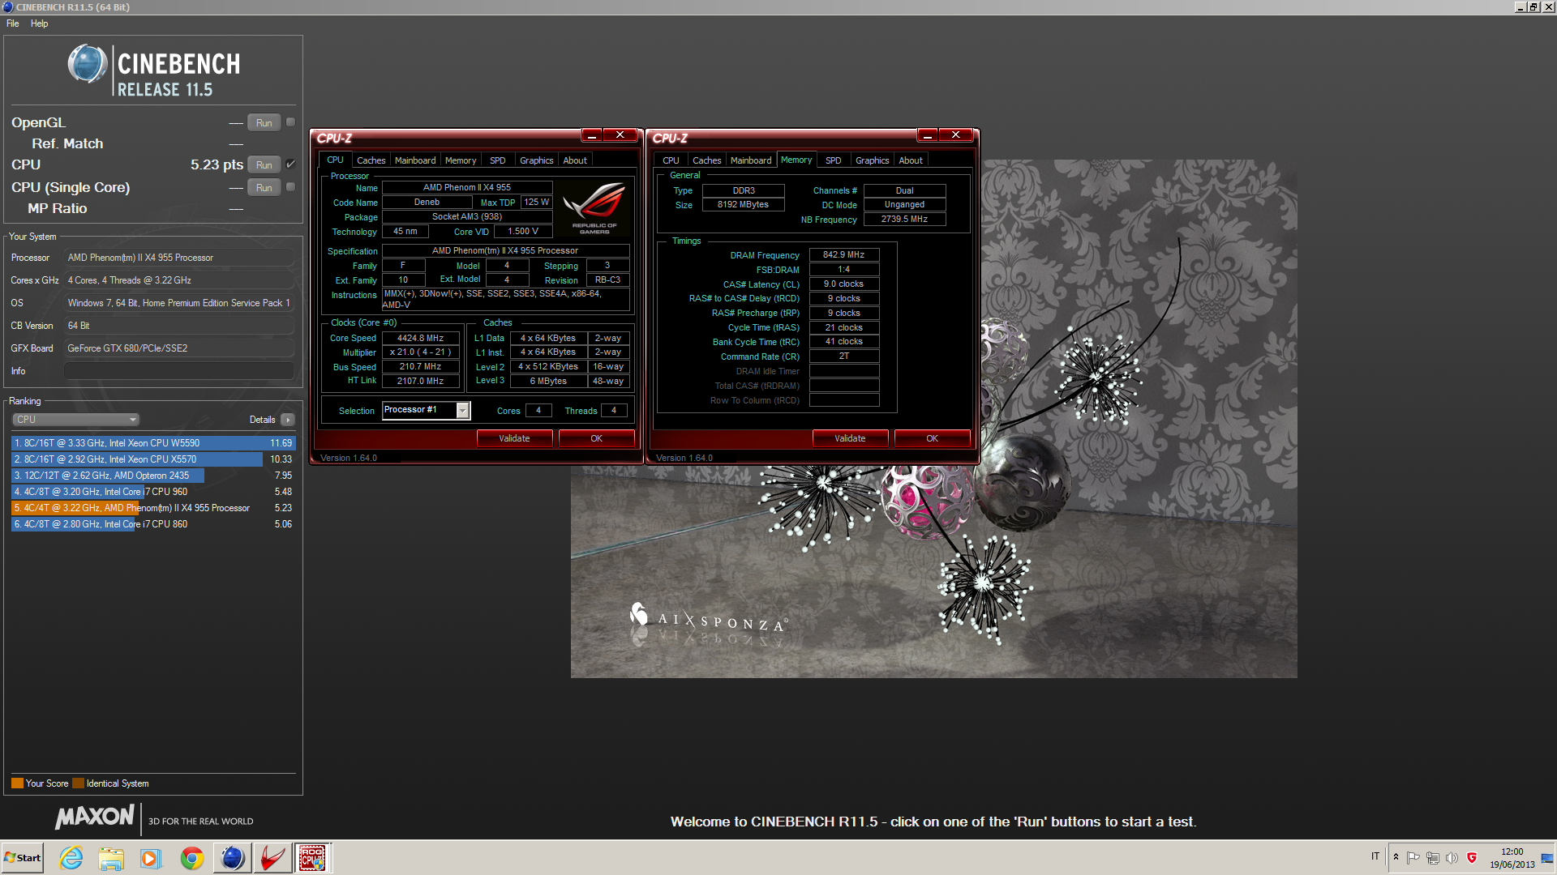
Task: Minimize the left CPU-Z window
Action: 592,135
